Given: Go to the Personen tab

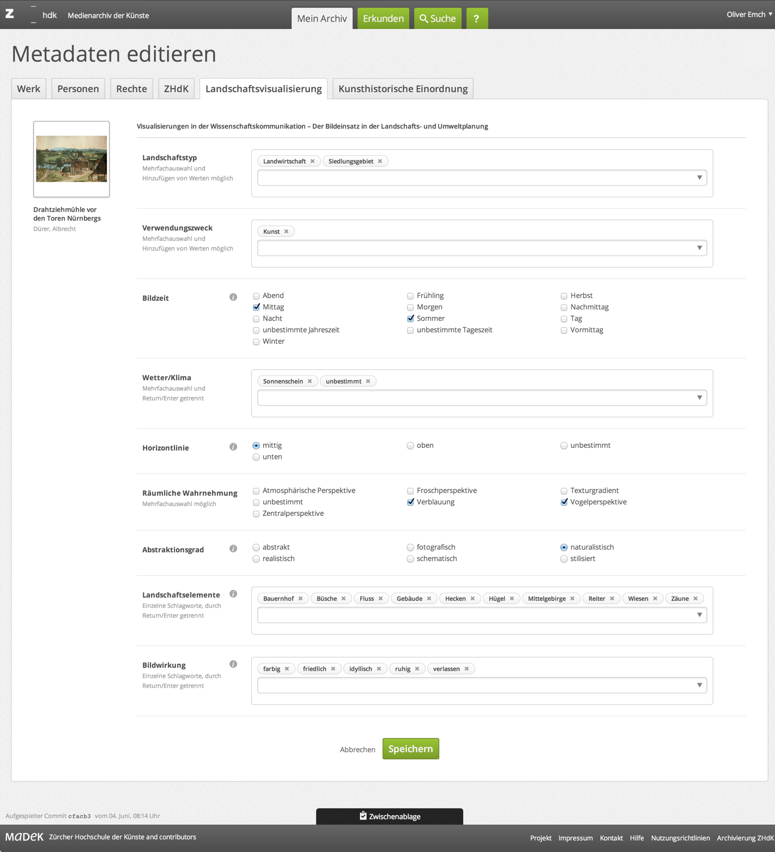Looking at the screenshot, I should click(78, 89).
